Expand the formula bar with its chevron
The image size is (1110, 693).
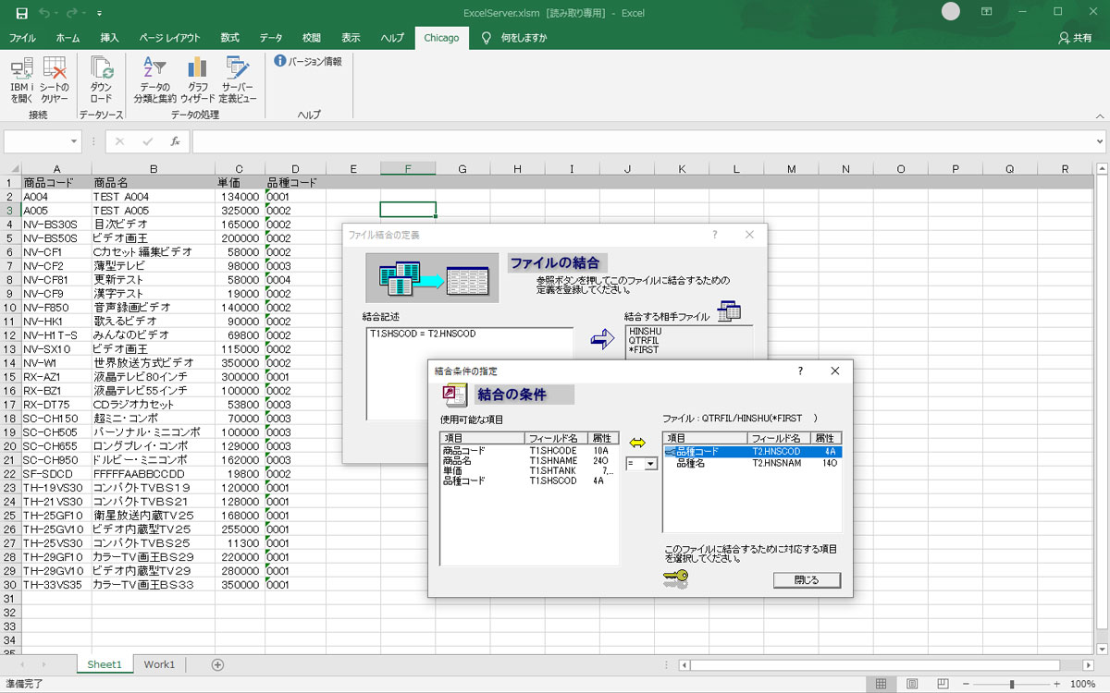point(1100,141)
